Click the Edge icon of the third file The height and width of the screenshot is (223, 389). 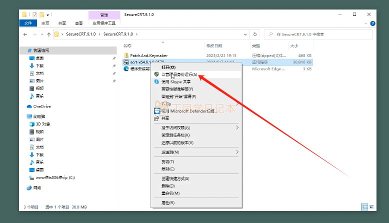click(126, 68)
